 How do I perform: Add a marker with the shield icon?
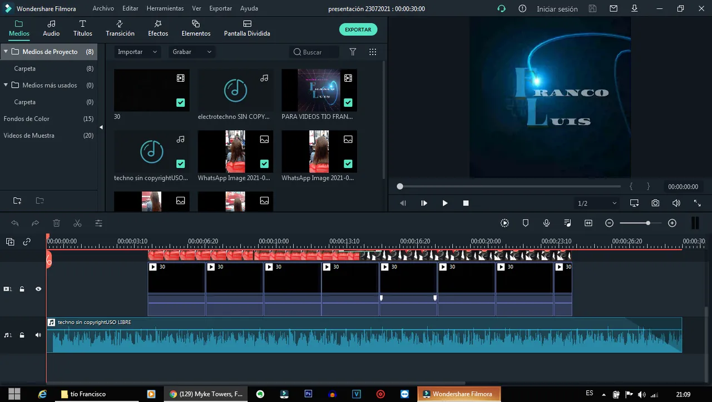526,223
